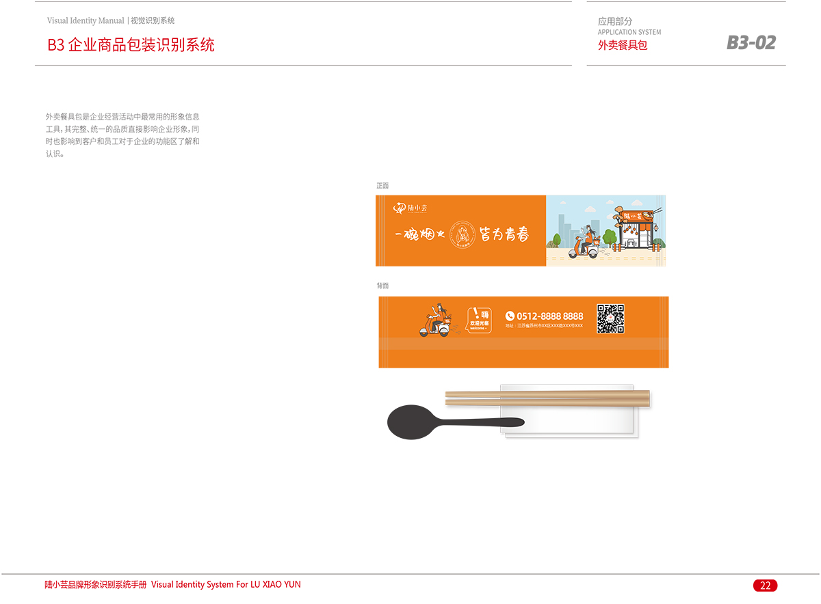
Task: Click the QR code on the back side
Action: click(610, 318)
